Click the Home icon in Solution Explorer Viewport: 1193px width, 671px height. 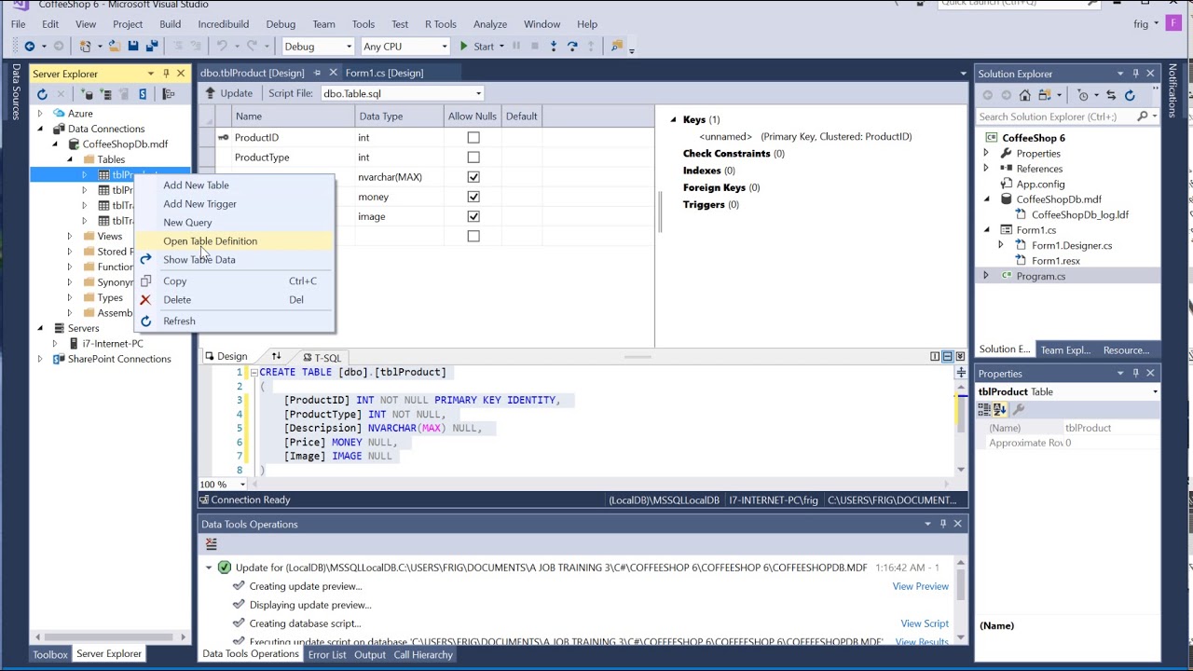click(1024, 95)
